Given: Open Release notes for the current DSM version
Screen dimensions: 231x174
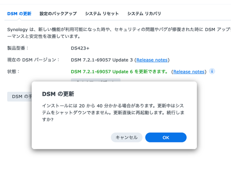Looking at the screenshot, I should pyautogui.click(x=152, y=60).
